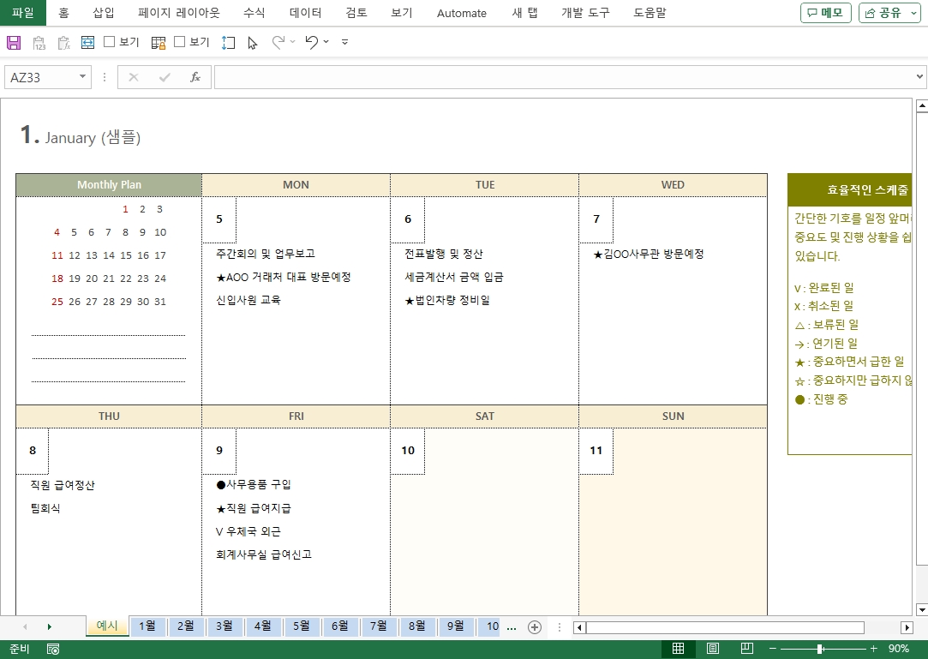
Task: Click the purple Save icon
Action: click(x=14, y=42)
